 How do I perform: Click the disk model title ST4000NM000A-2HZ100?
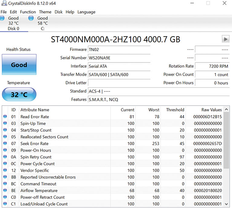[x=96, y=39]
